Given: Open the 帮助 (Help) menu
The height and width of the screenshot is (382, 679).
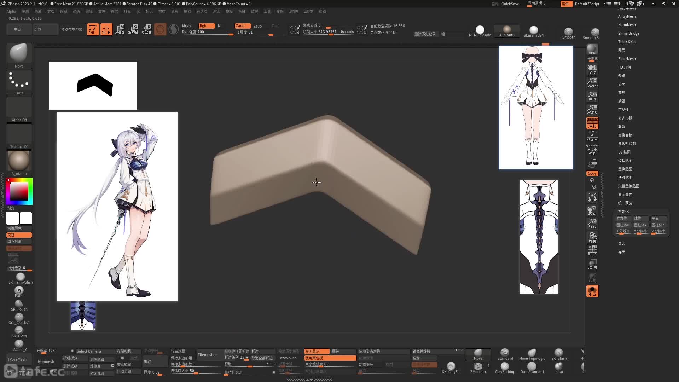Looking at the screenshot, I should 322,11.
